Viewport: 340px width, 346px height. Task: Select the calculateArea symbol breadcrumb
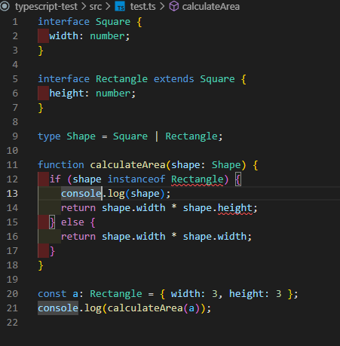click(x=210, y=7)
